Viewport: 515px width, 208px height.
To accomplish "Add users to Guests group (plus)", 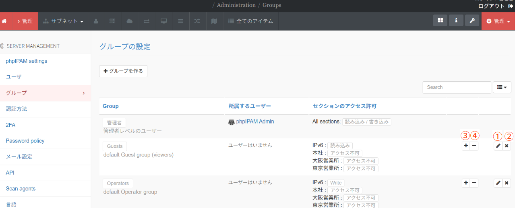I will (466, 146).
